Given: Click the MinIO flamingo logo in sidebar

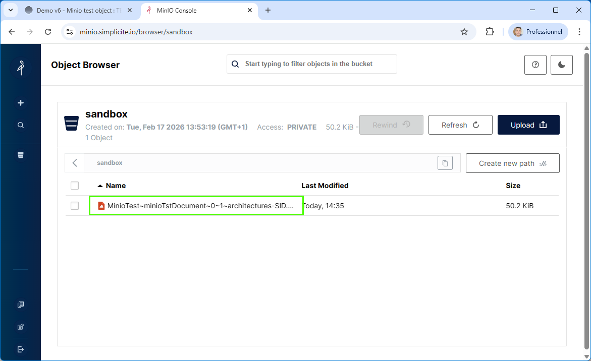Looking at the screenshot, I should point(21,67).
